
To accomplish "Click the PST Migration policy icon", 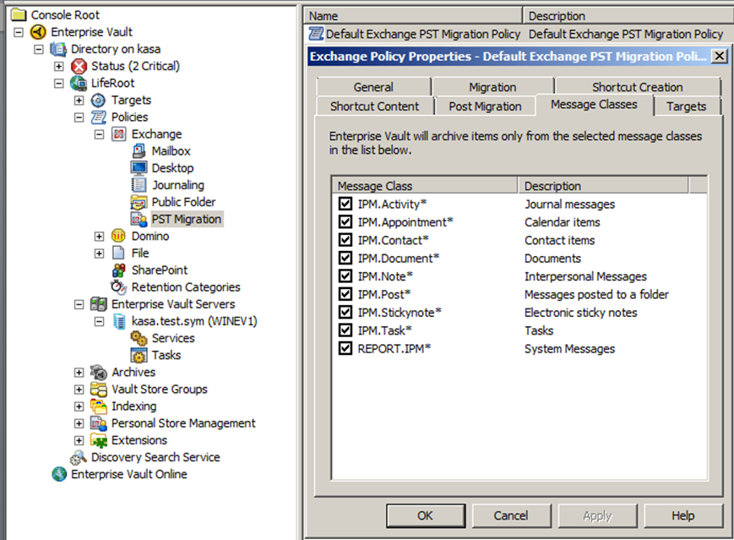I will pyautogui.click(x=139, y=219).
